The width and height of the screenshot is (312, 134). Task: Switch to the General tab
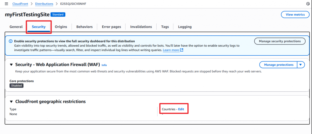point(16,27)
